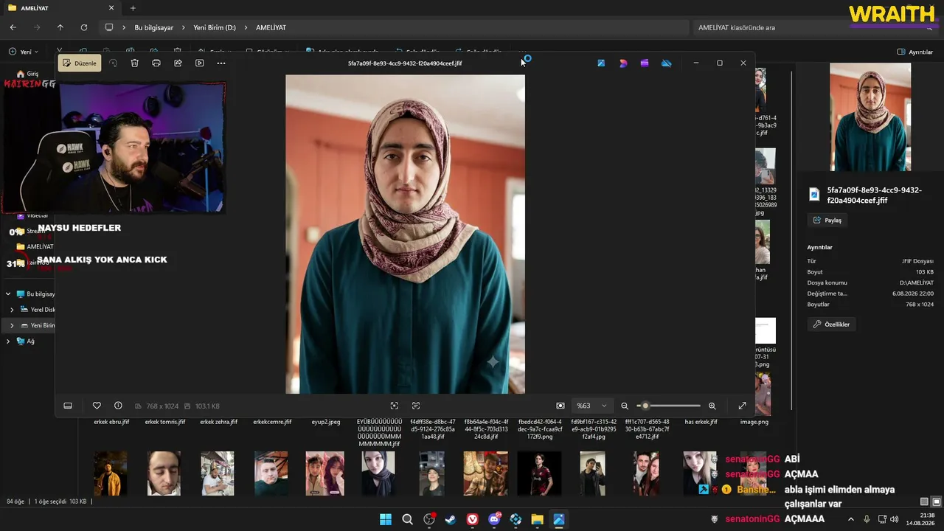The width and height of the screenshot is (944, 531).
Task: Click the Düzenle edit button in Photos
Action: click(80, 63)
